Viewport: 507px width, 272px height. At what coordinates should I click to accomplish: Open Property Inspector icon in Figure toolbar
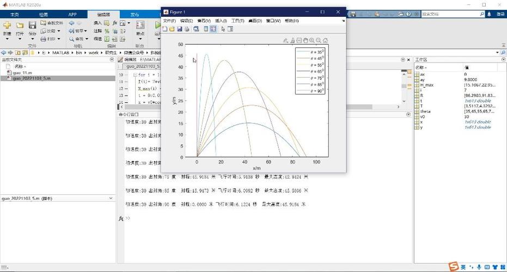click(x=230, y=29)
